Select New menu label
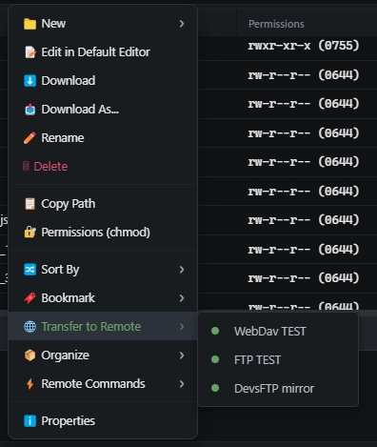This screenshot has height=447, width=377. click(53, 24)
